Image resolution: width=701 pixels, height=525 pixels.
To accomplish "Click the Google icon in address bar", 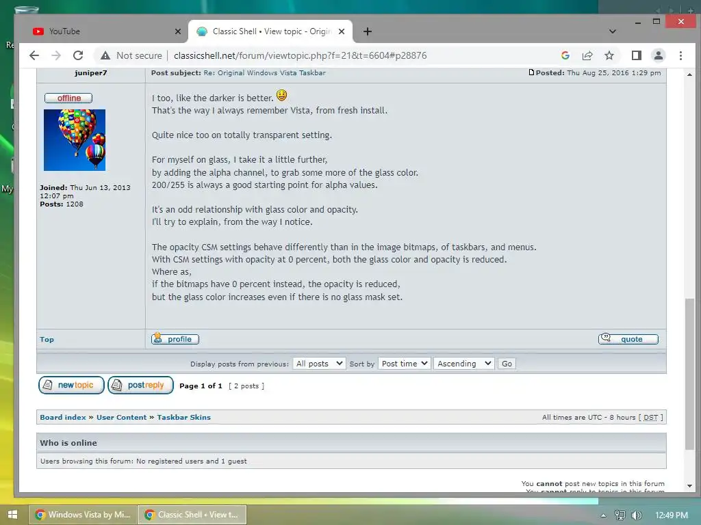I will click(x=565, y=55).
